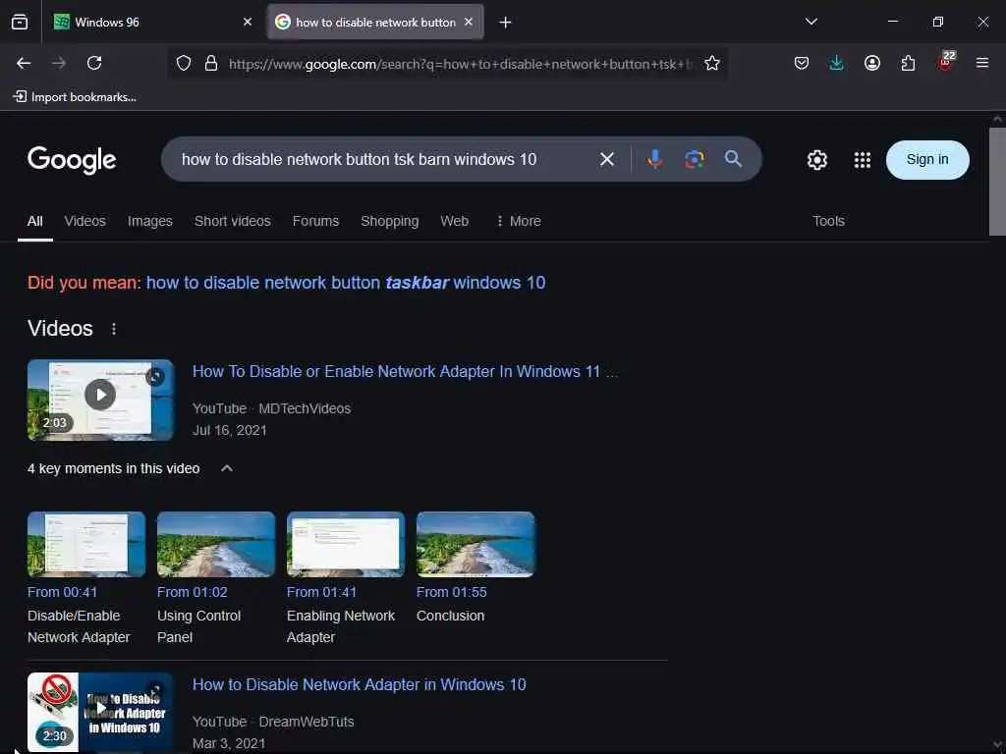
Task: Click 'Disable/Enable Network Adapter' moment label
Action: coord(79,626)
